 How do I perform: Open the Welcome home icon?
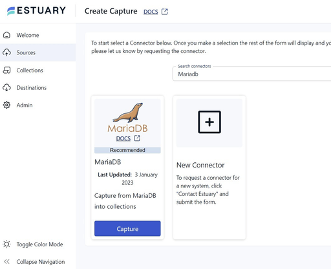pyautogui.click(x=6, y=35)
